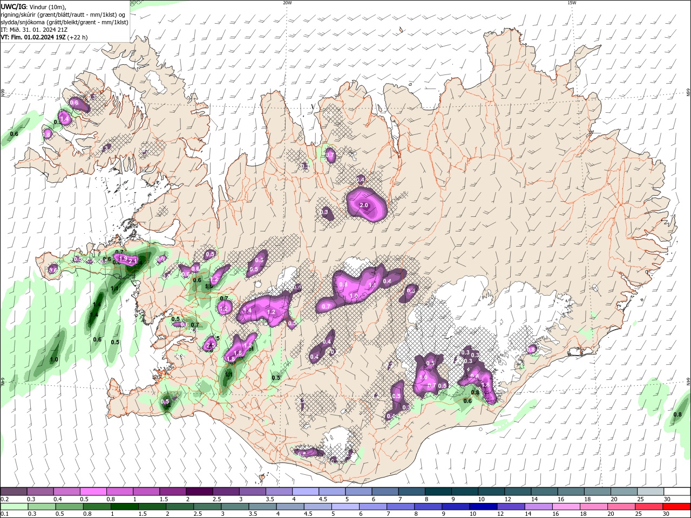
Task: Click the dark mauve first swatch of the snow legend
Action: 13,492
